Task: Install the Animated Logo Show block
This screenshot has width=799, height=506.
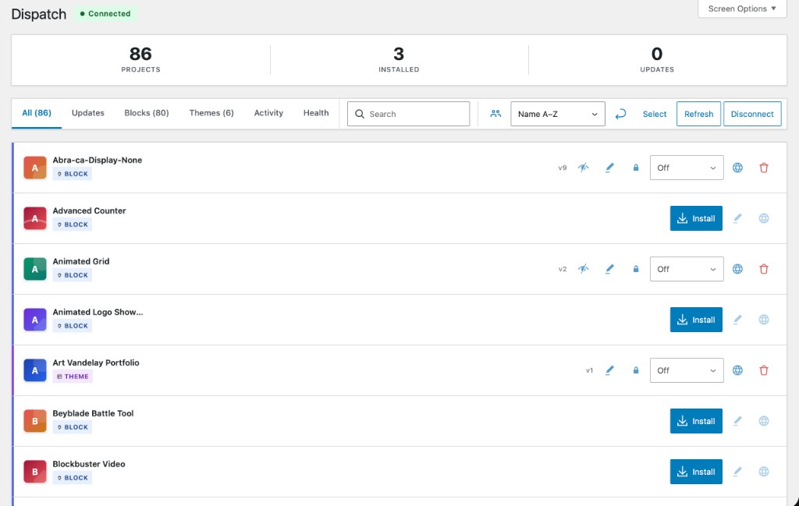Action: [696, 320]
